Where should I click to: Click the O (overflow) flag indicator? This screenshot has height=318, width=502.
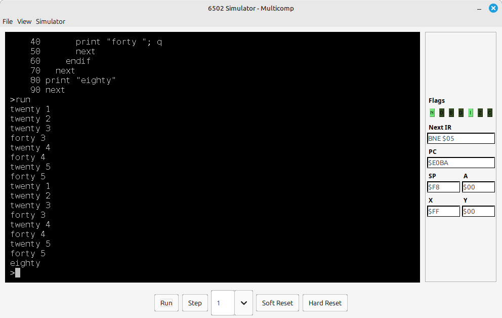point(442,113)
